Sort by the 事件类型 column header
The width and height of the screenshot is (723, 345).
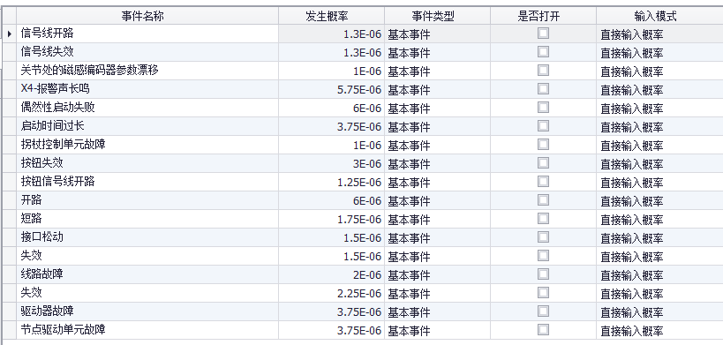tap(437, 16)
